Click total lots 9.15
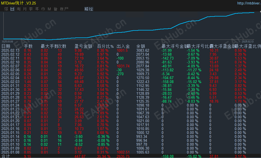261x158 pixels. click(28, 156)
